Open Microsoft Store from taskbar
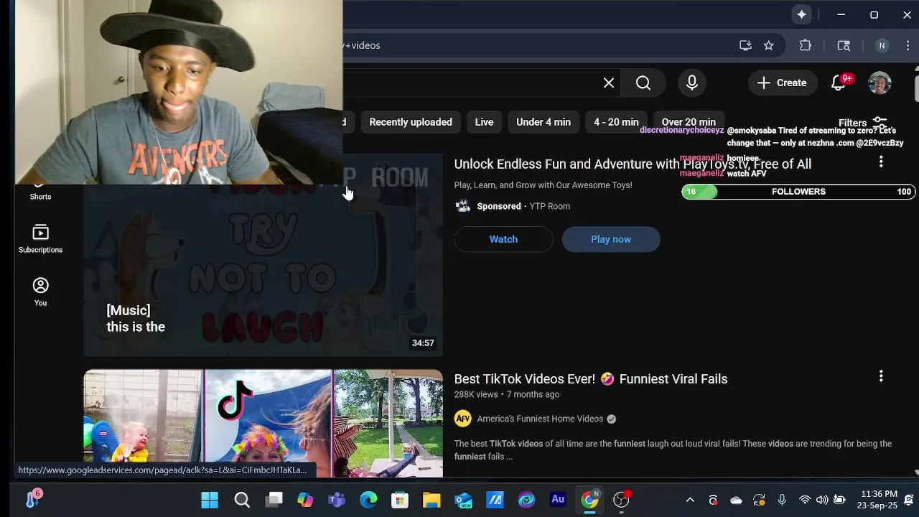This screenshot has width=919, height=517. click(x=400, y=500)
